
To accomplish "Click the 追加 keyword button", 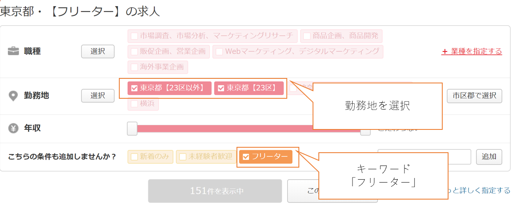I will [x=489, y=157].
